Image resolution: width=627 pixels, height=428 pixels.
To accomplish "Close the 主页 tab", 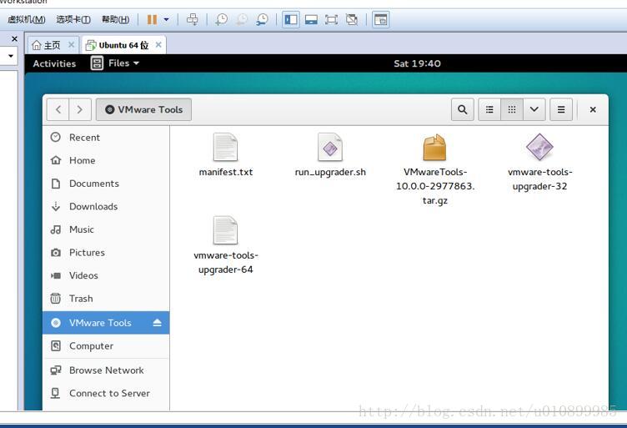I will tap(71, 45).
